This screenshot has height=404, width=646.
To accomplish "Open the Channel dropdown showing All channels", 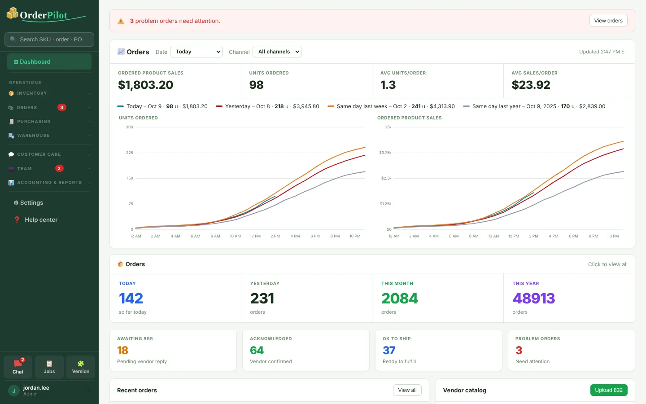I will [277, 52].
